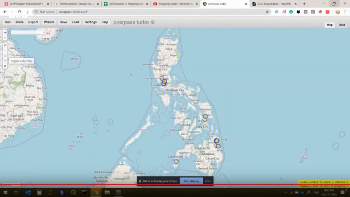Open the Chrome profile avatar
Viewport: 350px width, 197px height.
pos(337,12)
